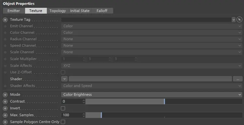Open the Shader Affects dropdown
The image size is (244, 125).
click(x=152, y=86)
